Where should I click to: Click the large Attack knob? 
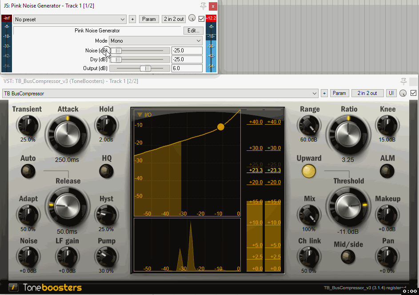tap(68, 135)
